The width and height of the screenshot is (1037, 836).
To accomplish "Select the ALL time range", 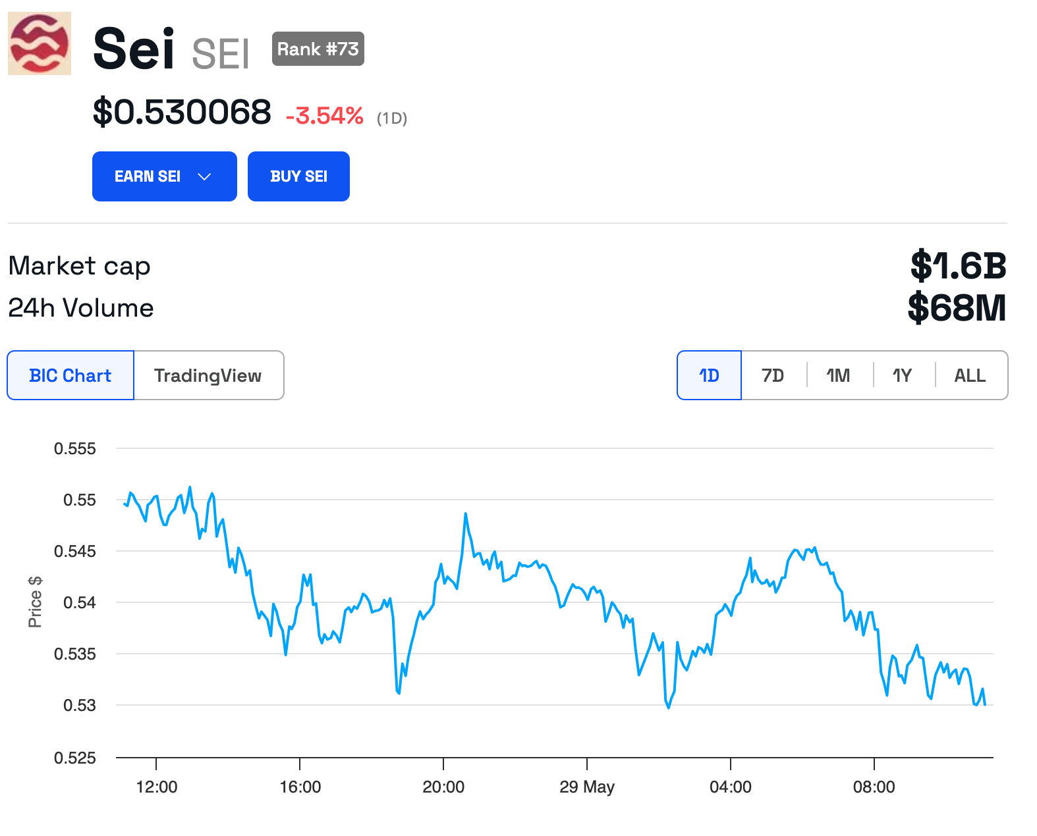I will click(x=970, y=375).
